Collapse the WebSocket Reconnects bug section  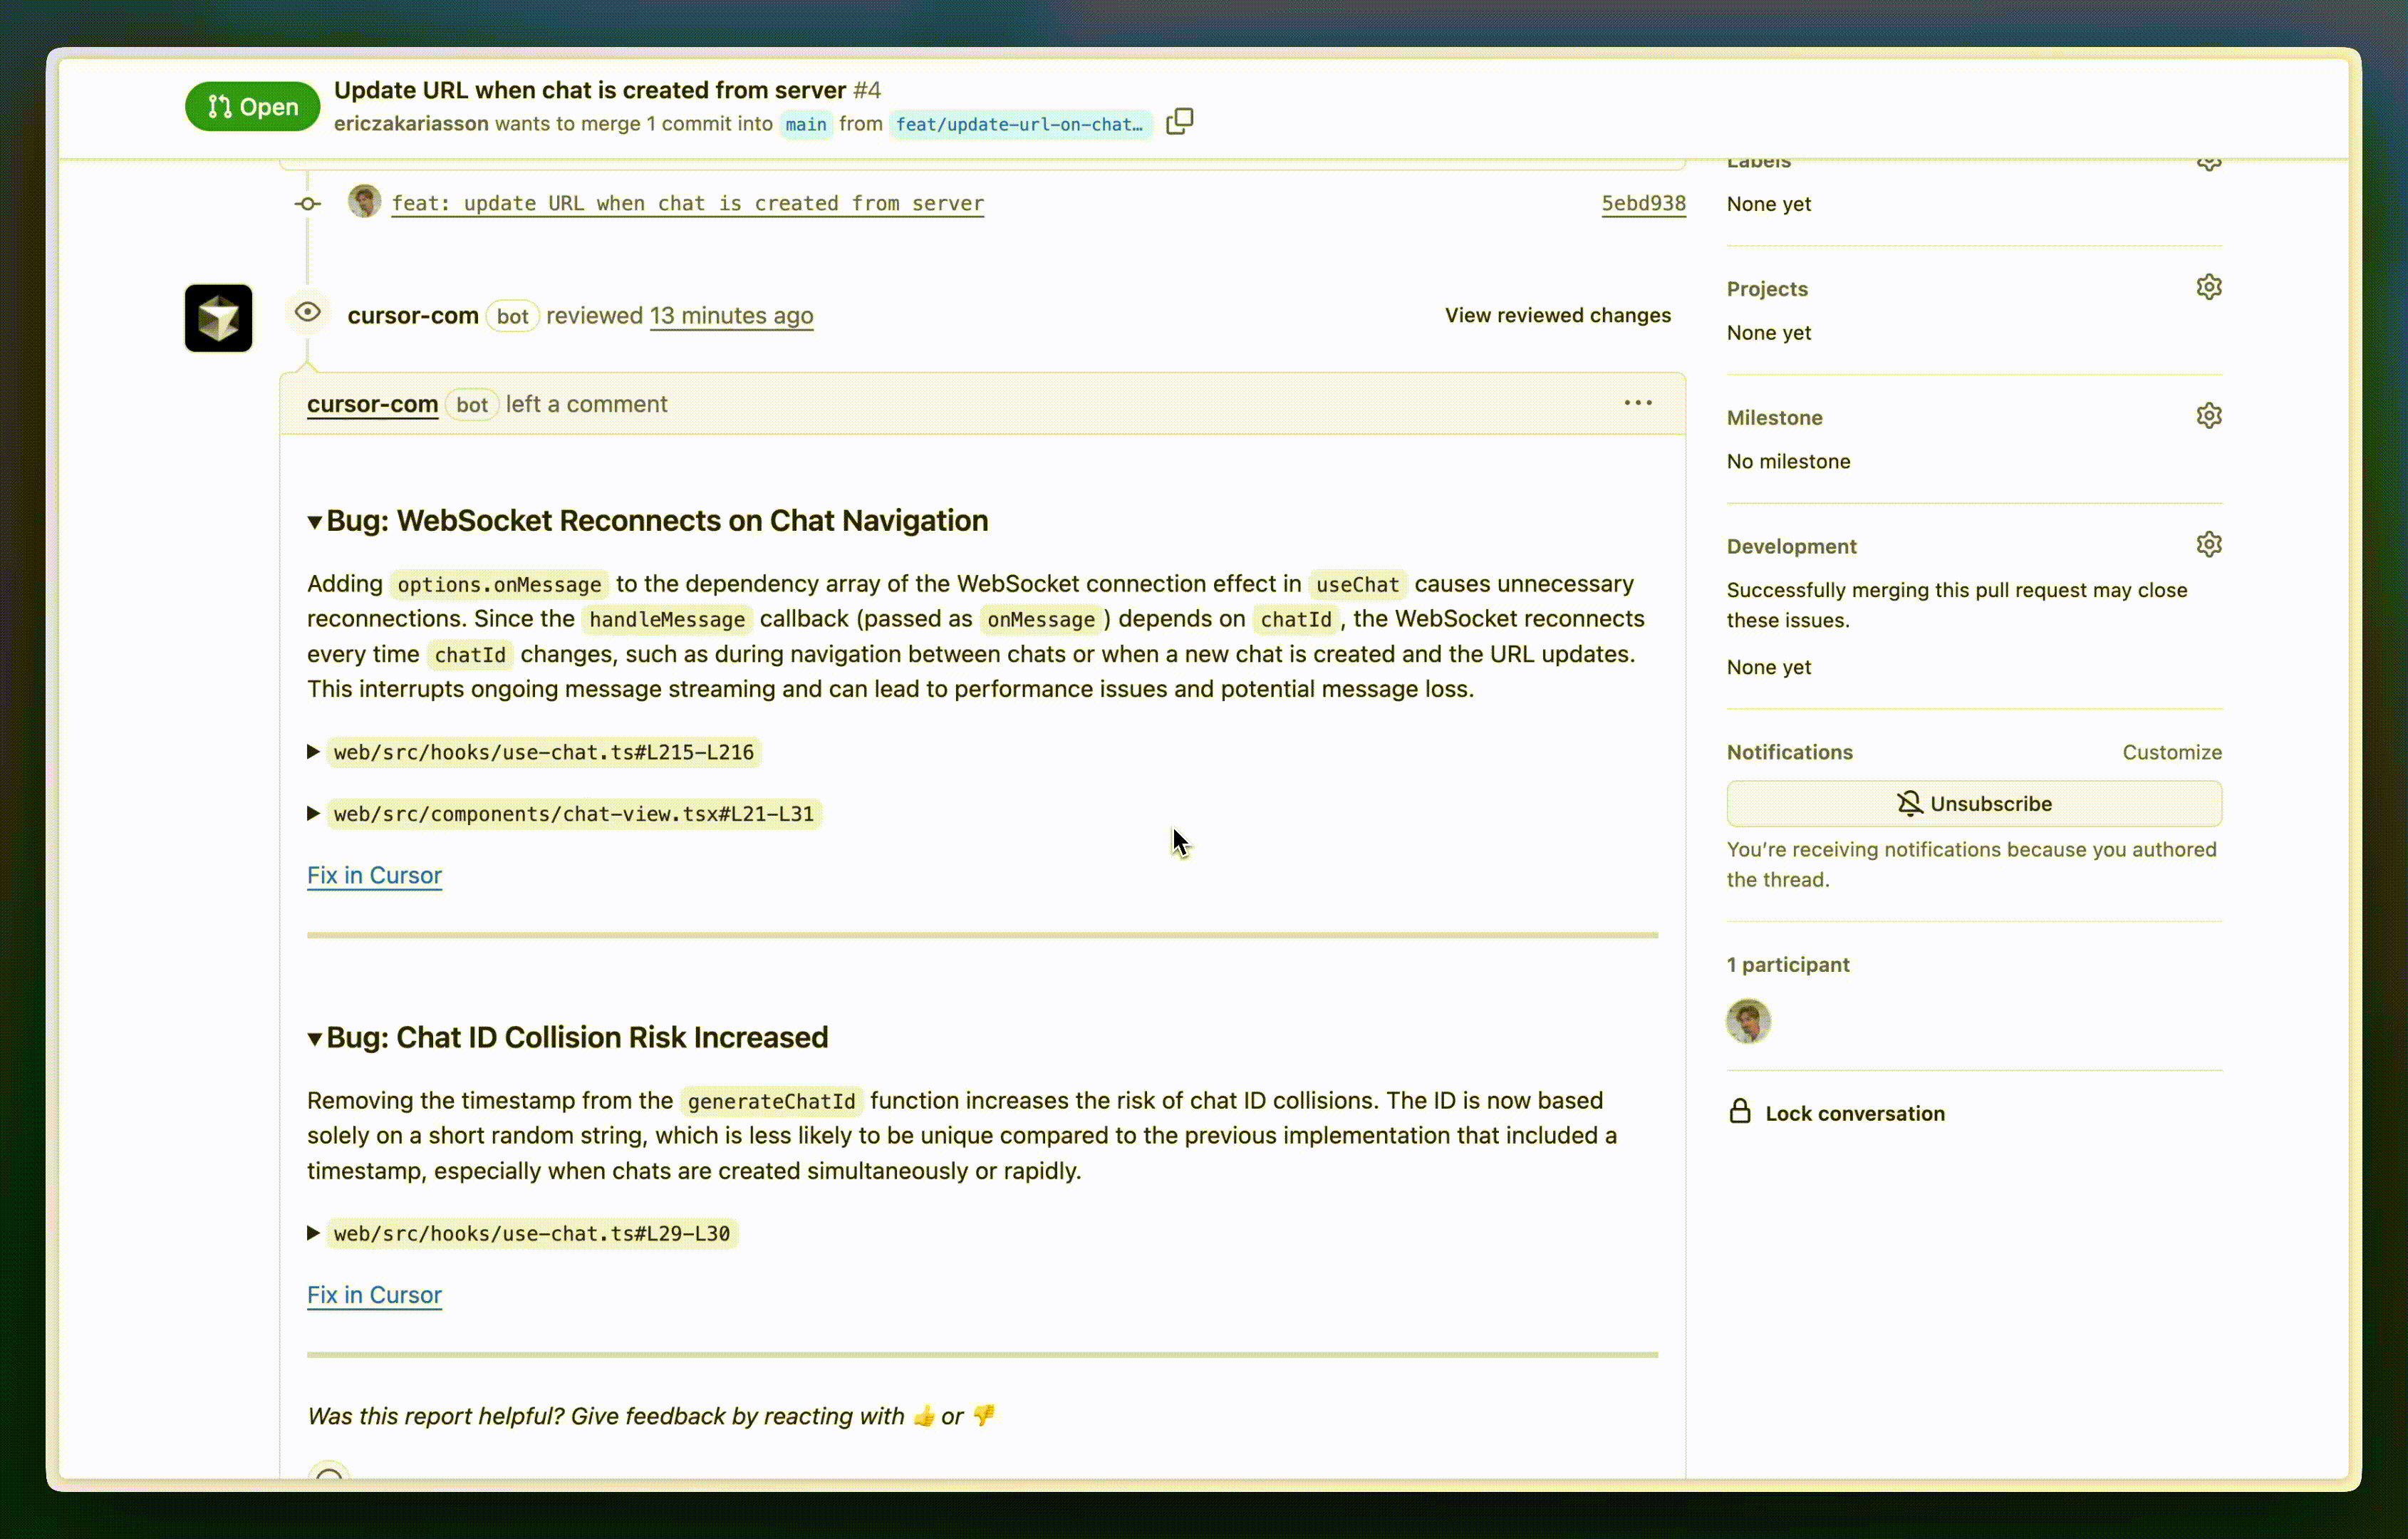(x=315, y=522)
